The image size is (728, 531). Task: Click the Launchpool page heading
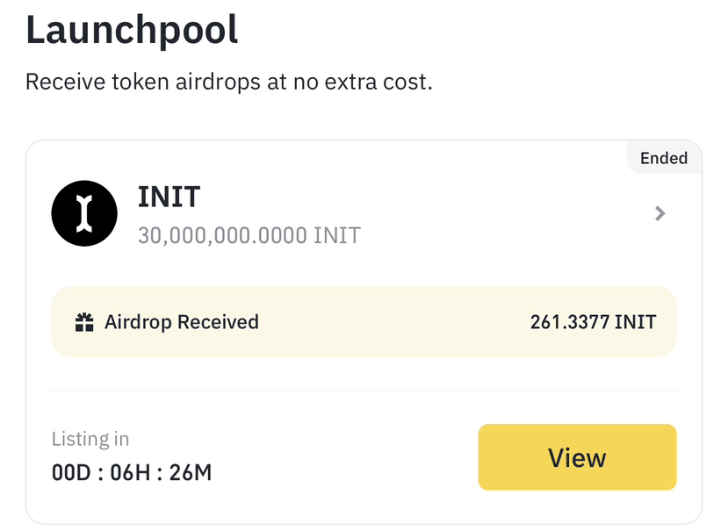[132, 30]
